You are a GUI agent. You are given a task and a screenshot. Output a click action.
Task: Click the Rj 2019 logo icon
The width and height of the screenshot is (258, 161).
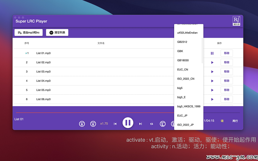coord(236,21)
